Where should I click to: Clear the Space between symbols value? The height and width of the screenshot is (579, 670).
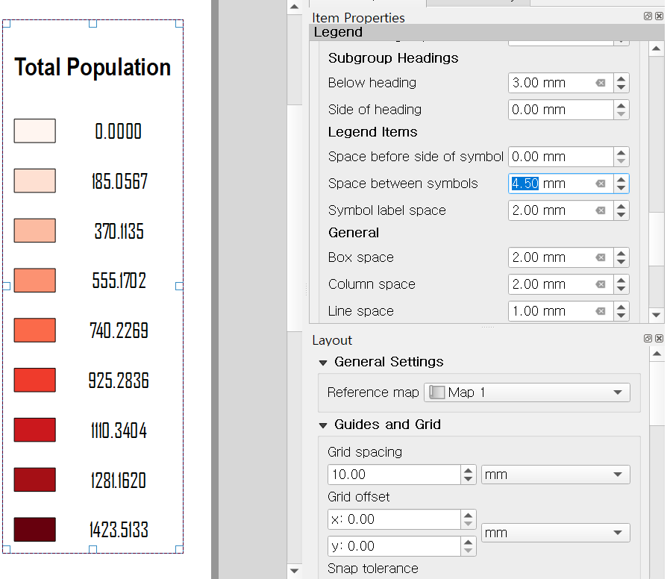(601, 184)
